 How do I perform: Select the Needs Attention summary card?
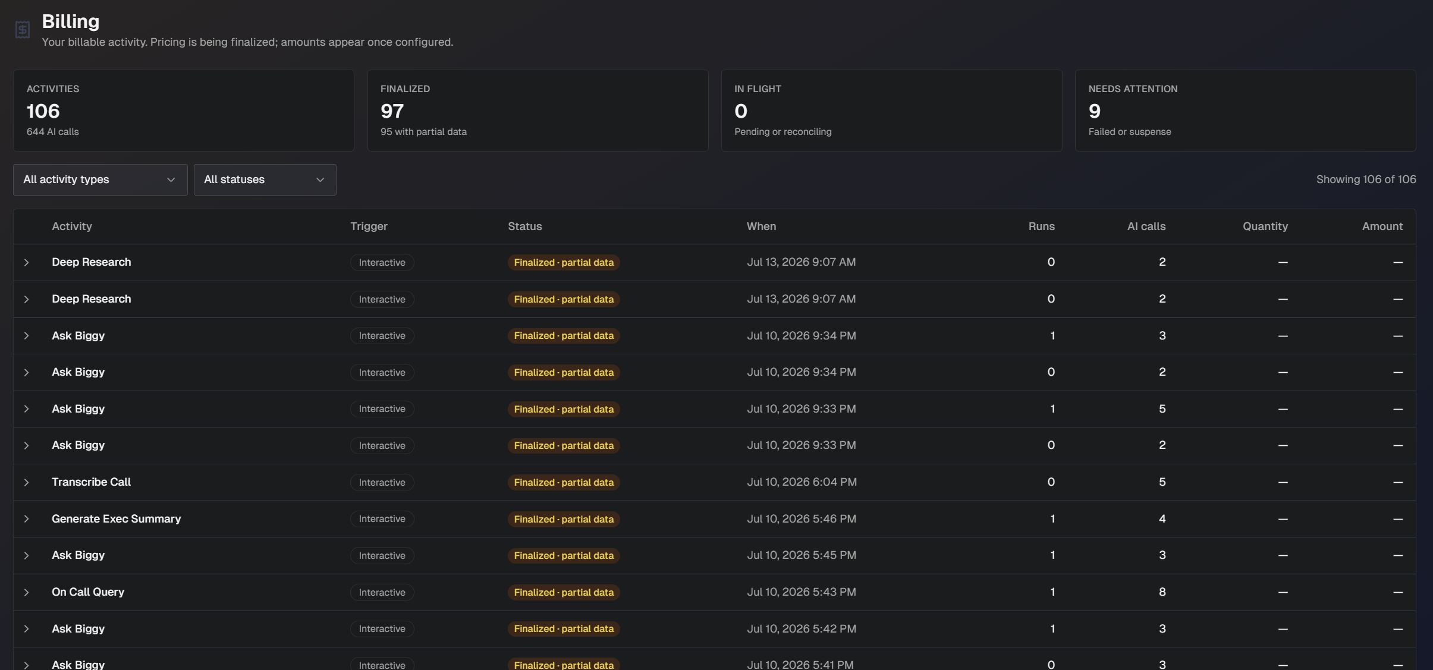click(1245, 111)
